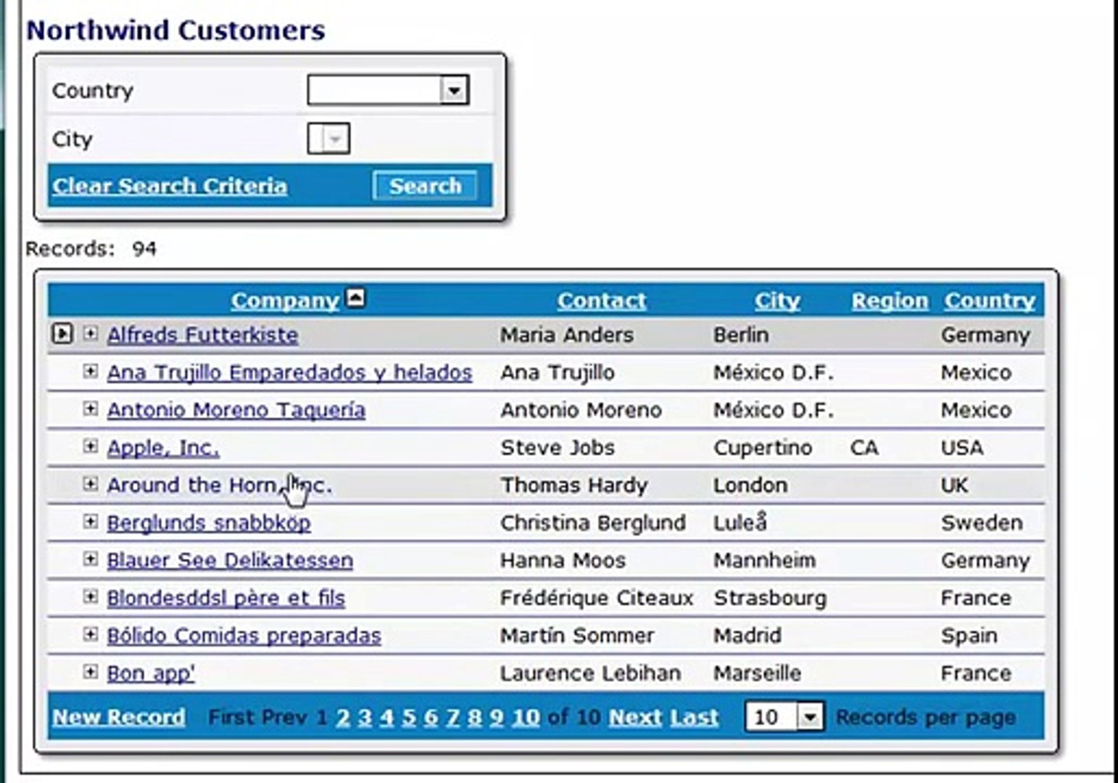
Task: Expand the Blondesddsl père et fils row
Action: 90,597
